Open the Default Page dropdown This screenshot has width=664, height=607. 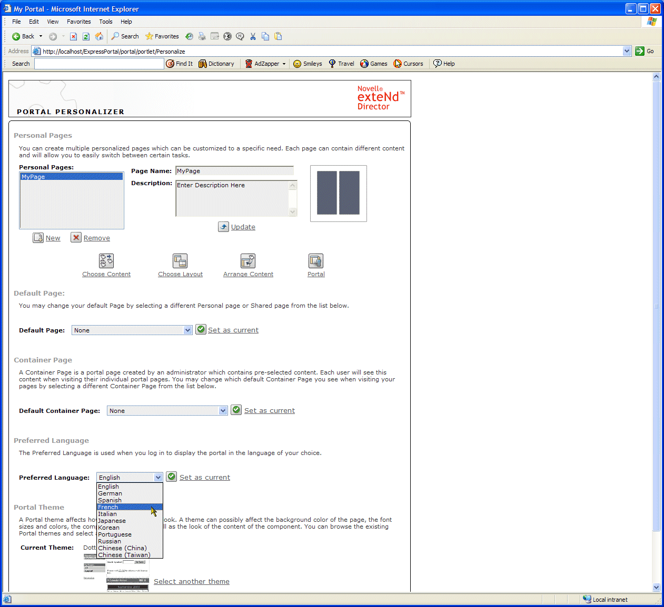[x=132, y=330]
